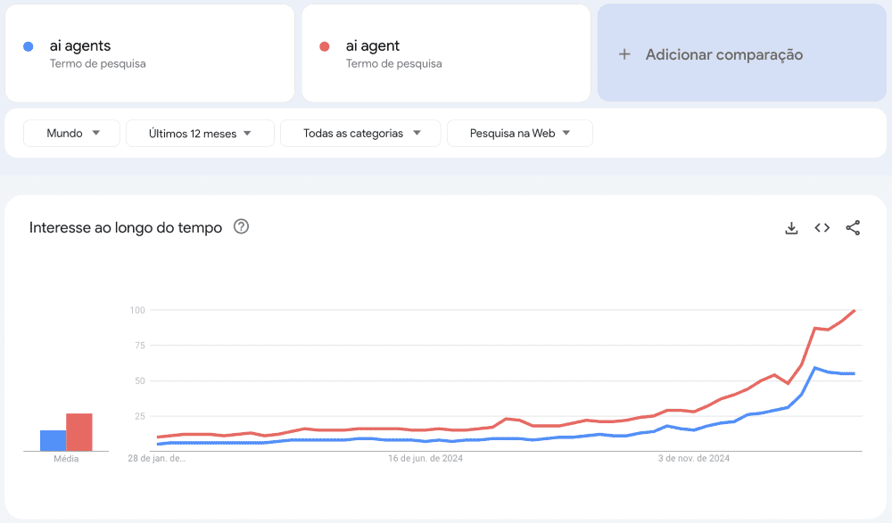Edit the ai agent search term
Viewport: 892px width, 523px height.
(373, 46)
